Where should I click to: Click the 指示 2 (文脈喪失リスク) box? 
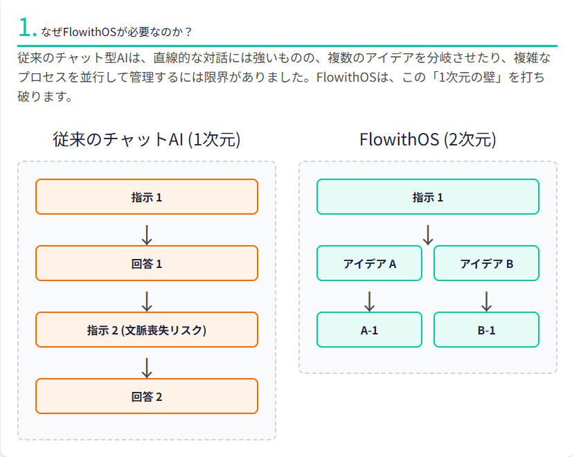click(147, 330)
